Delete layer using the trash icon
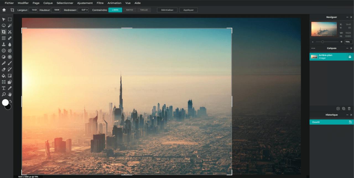The image size is (354, 178). (349, 109)
